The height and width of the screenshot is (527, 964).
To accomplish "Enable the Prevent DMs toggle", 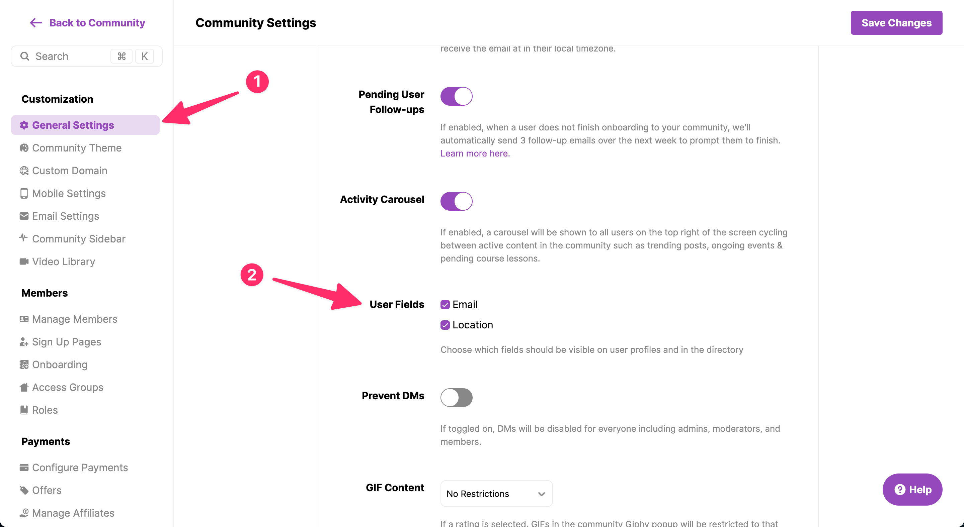I will click(456, 397).
